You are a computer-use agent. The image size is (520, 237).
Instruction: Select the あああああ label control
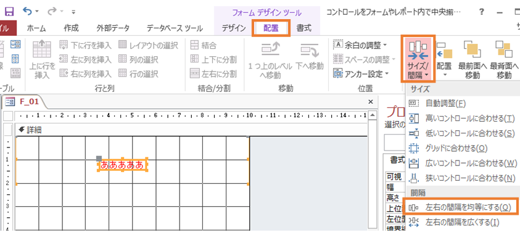click(122, 165)
